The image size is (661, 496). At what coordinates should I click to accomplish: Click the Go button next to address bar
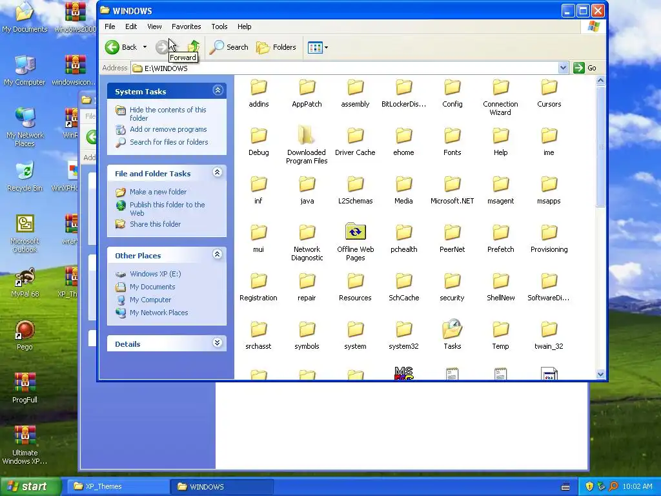point(585,68)
